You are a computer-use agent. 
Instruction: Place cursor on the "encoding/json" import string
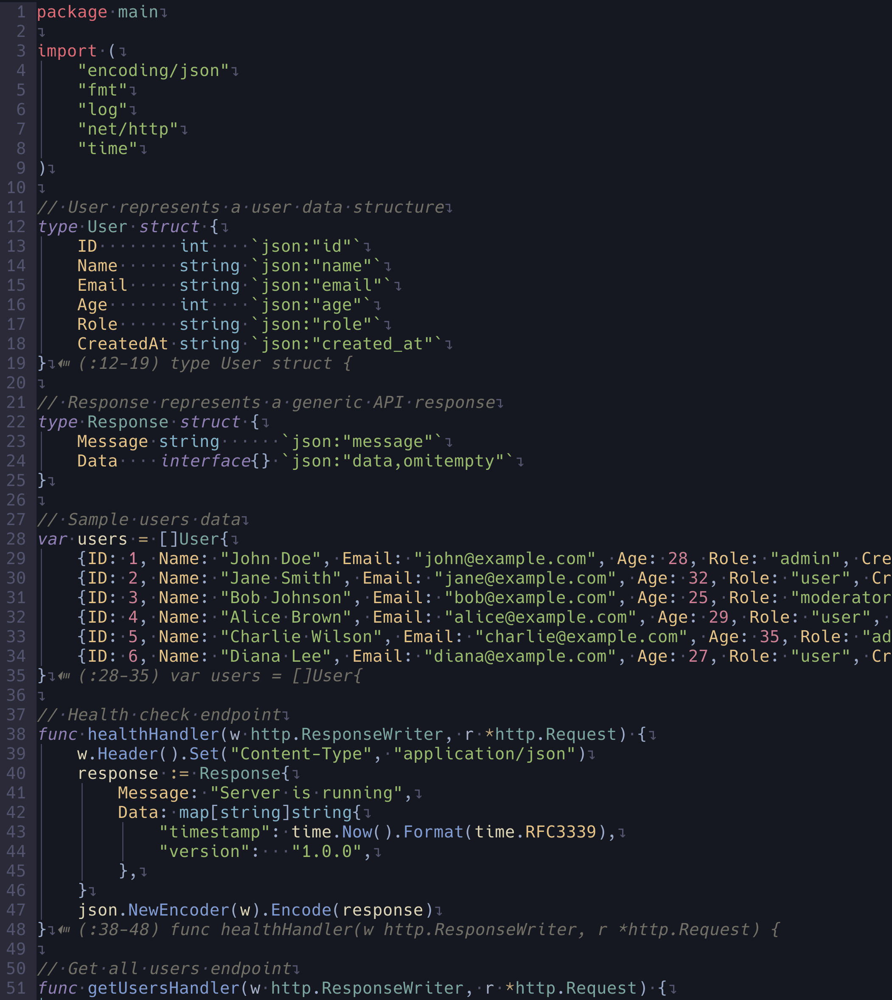tap(153, 70)
